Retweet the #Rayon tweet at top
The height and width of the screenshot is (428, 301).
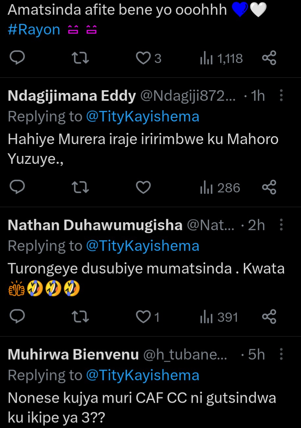point(80,58)
